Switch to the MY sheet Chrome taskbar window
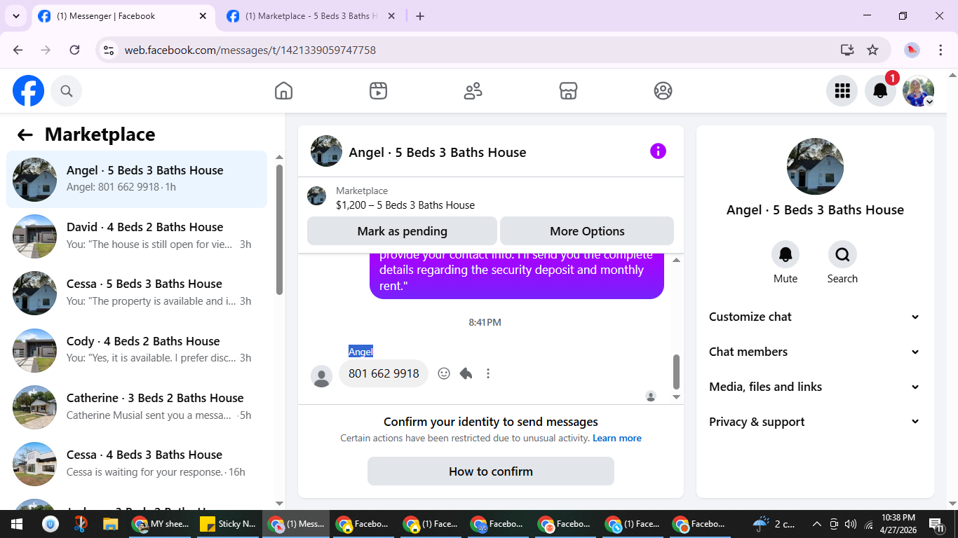The height and width of the screenshot is (538, 958). click(x=162, y=524)
